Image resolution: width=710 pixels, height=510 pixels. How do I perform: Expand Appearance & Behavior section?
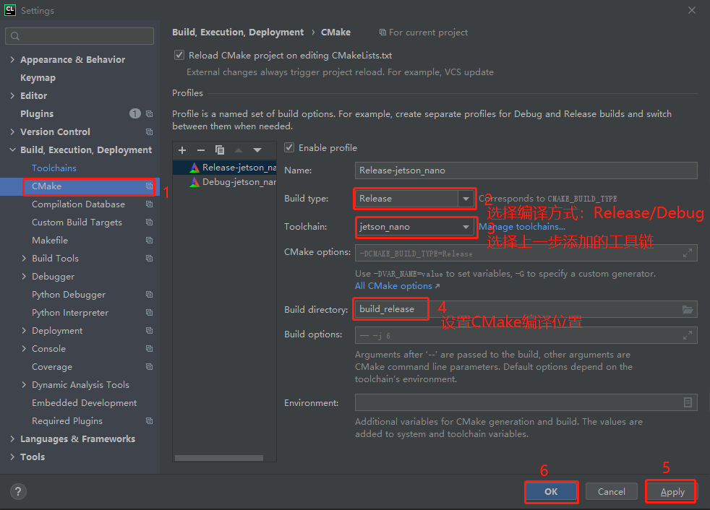(x=12, y=59)
